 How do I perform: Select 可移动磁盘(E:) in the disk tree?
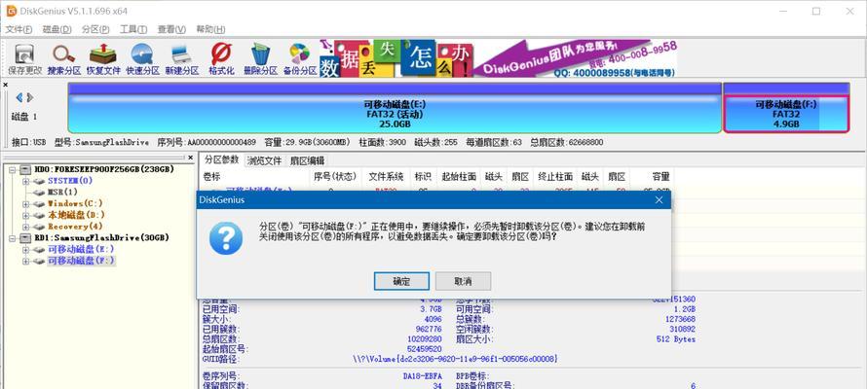pyautogui.click(x=81, y=249)
